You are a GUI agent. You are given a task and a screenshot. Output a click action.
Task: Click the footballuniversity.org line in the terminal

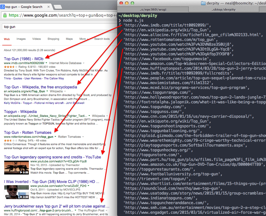tap(173, 174)
